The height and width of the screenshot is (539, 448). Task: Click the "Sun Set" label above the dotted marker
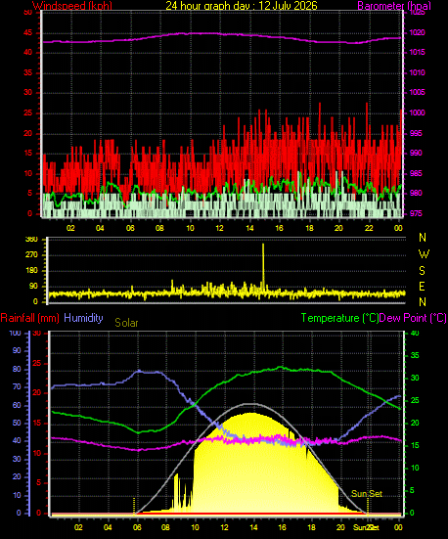click(x=367, y=494)
